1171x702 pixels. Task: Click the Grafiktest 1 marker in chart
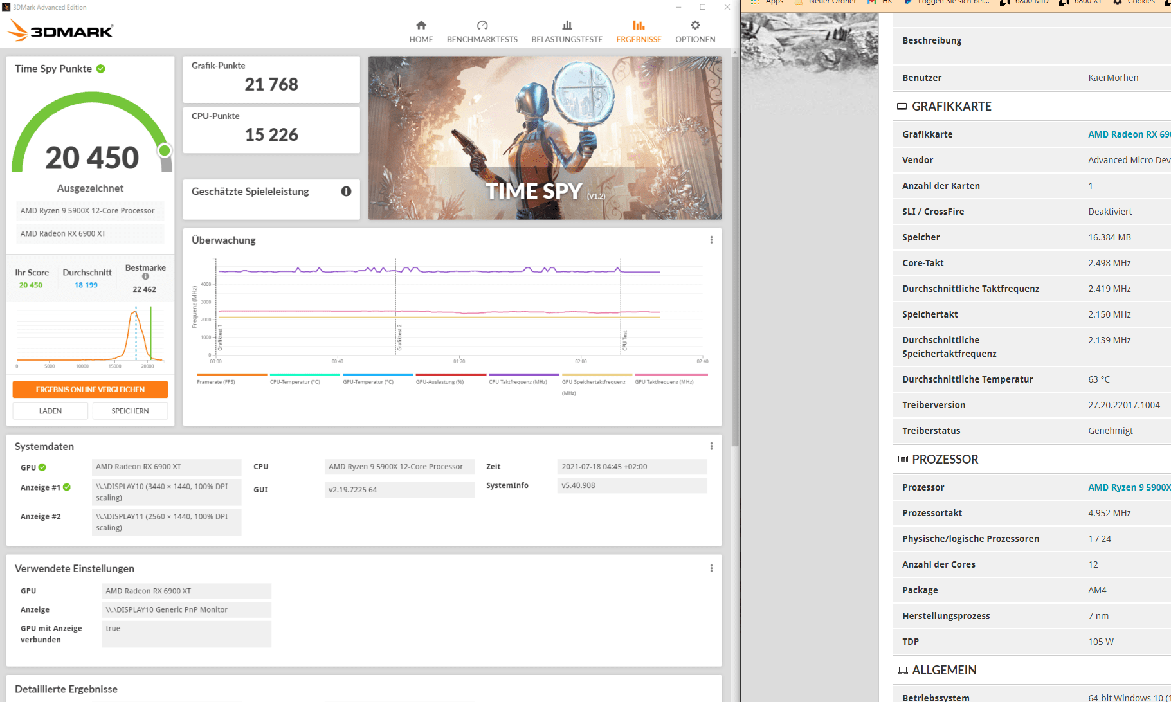(219, 337)
